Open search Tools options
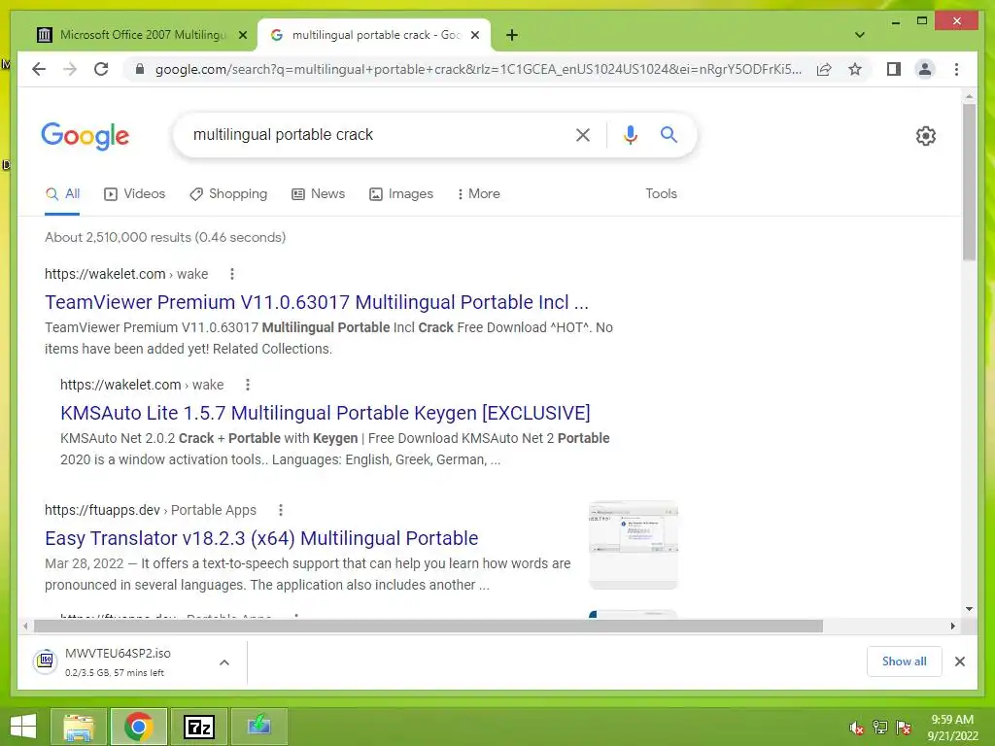The image size is (995, 746). point(661,194)
